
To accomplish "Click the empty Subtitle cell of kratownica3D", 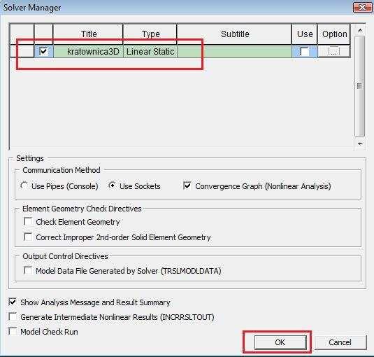I will click(234, 51).
